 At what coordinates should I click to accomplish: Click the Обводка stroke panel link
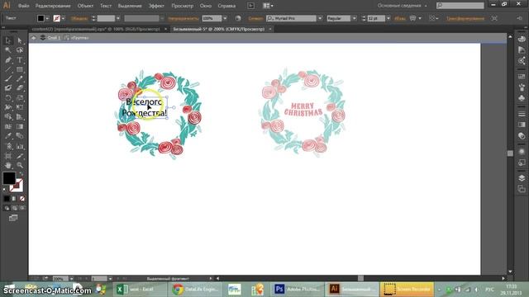pyautogui.click(x=79, y=18)
